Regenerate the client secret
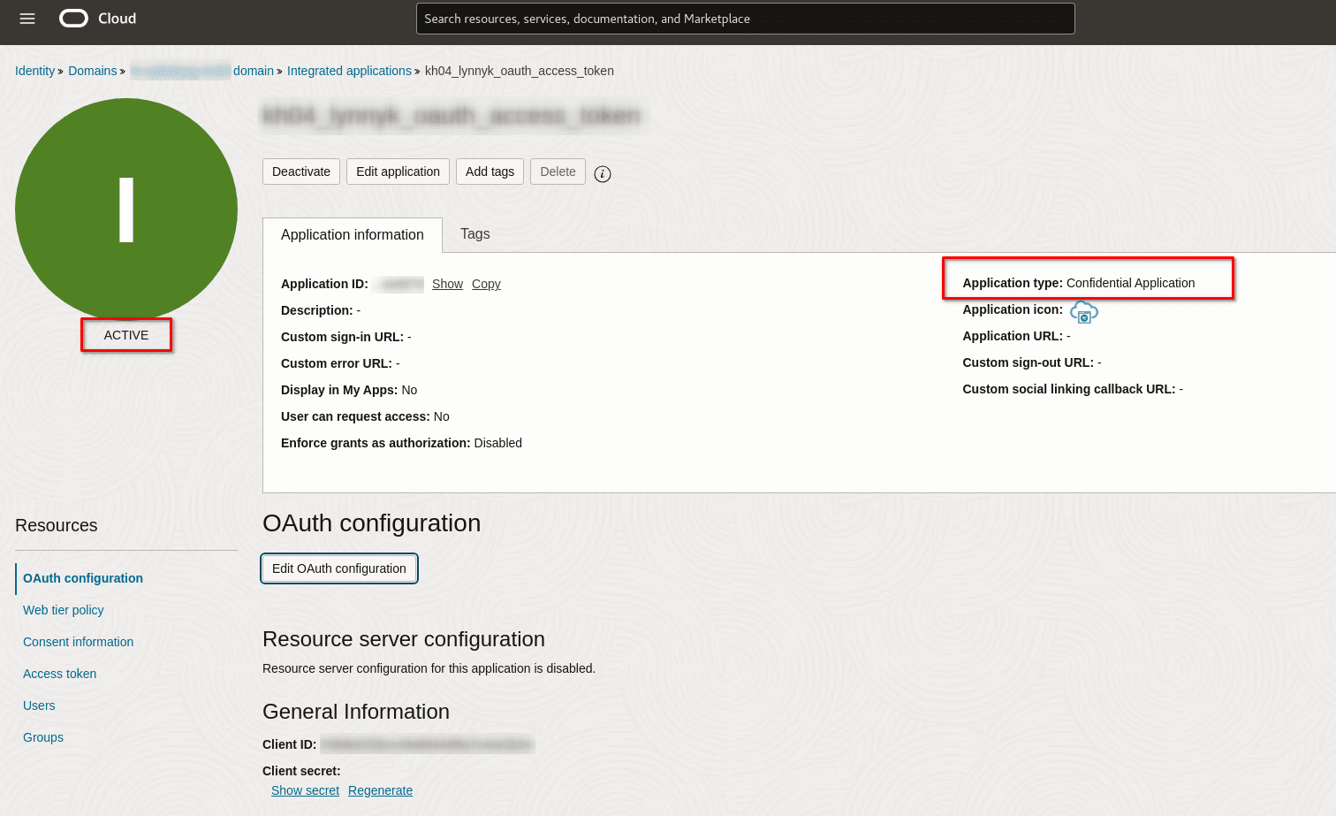The height and width of the screenshot is (816, 1336). click(x=380, y=789)
